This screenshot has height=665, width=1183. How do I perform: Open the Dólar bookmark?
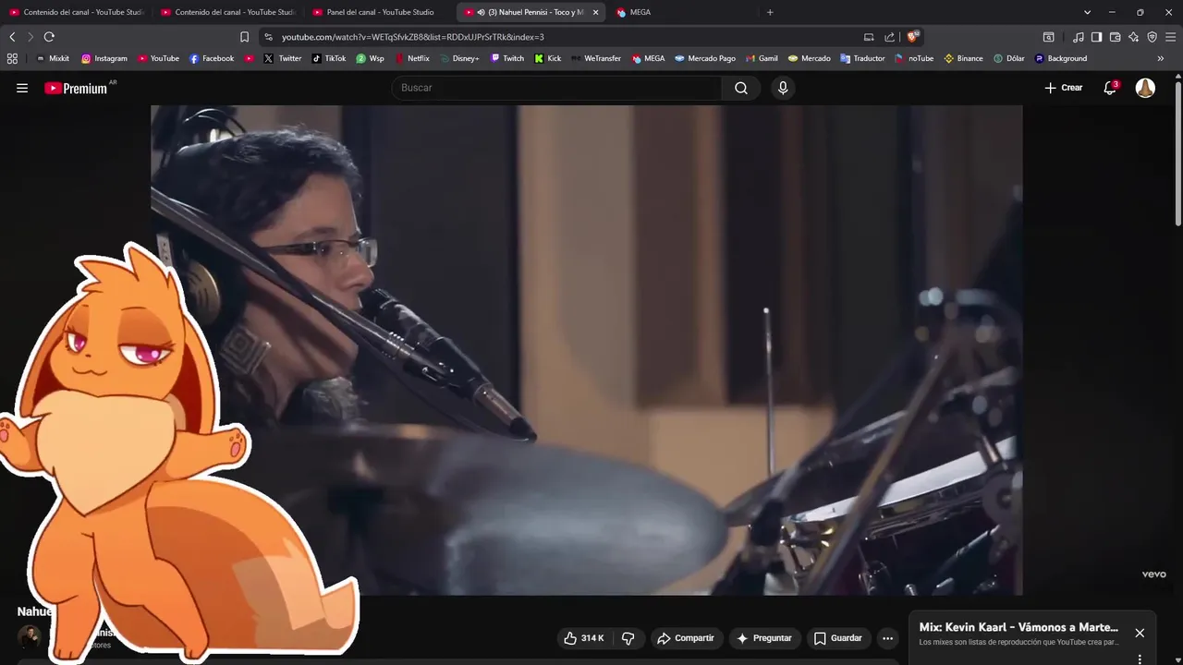1009,58
